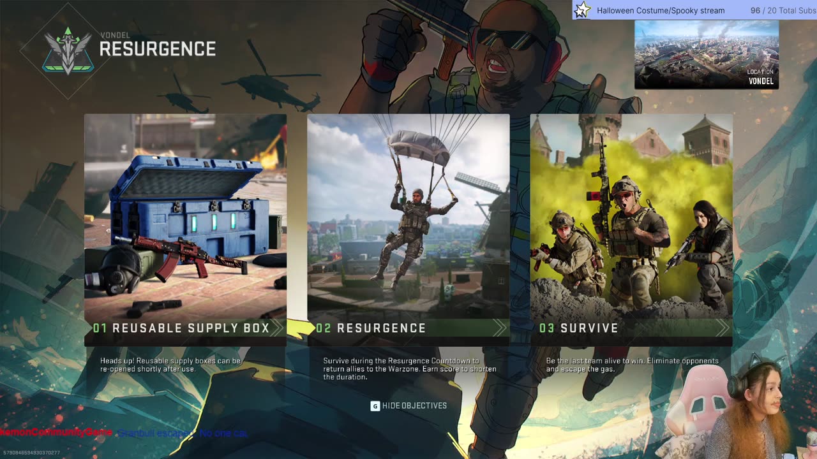The width and height of the screenshot is (817, 459).
Task: Click the Halloween Costume/Spooky stream goal text
Action: 661,10
